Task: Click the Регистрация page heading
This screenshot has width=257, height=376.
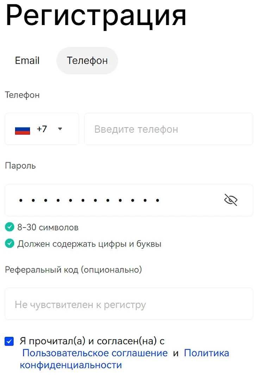Action: tap(96, 16)
